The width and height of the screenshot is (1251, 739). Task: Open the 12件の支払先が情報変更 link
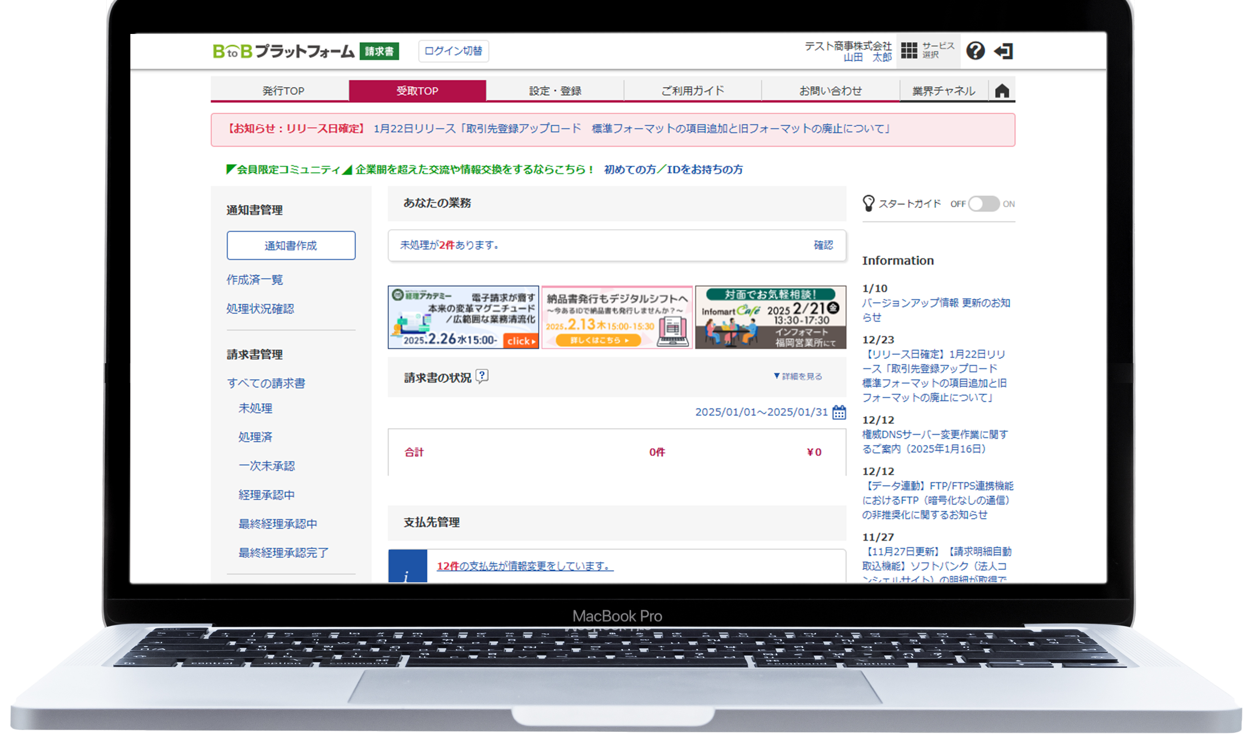pos(525,566)
